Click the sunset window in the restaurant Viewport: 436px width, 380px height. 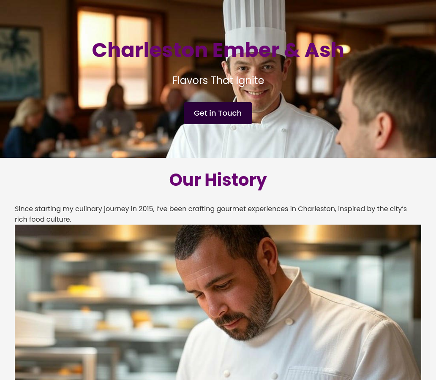(x=114, y=60)
